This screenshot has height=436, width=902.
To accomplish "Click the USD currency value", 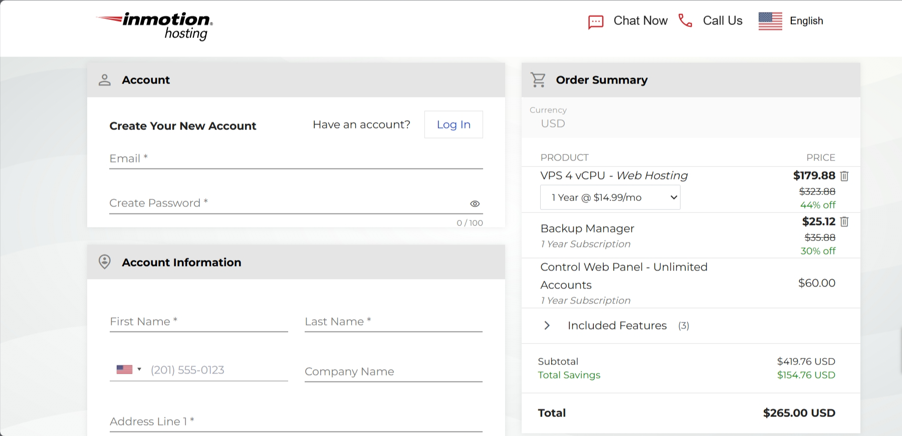I will tap(553, 123).
